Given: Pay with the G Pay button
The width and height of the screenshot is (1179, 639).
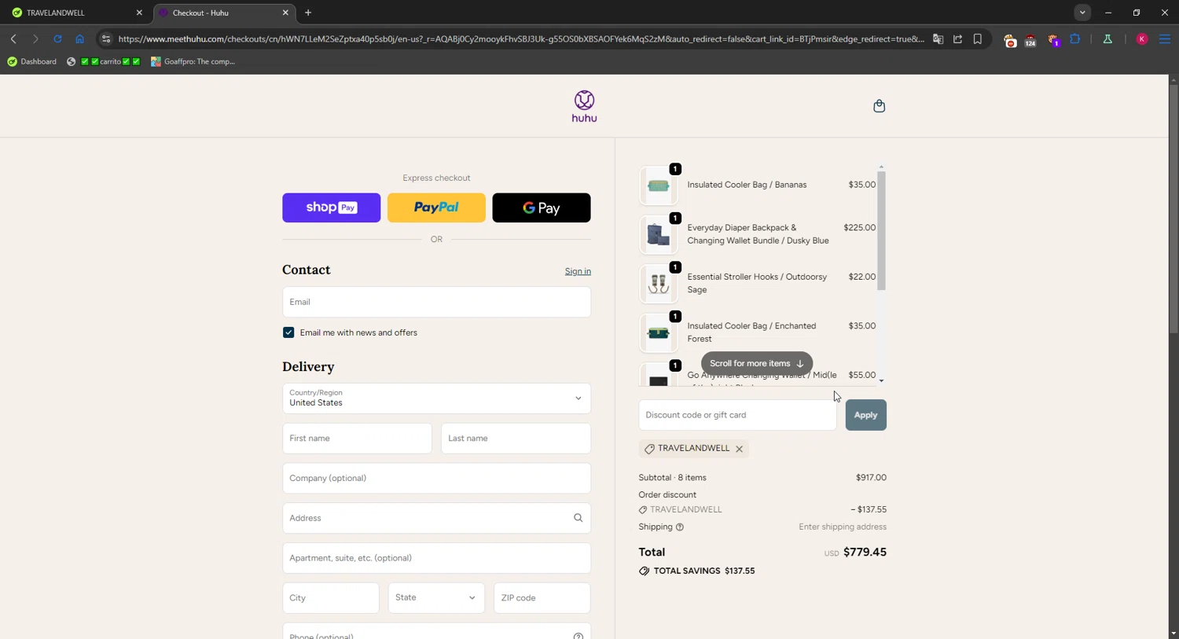Looking at the screenshot, I should 541,207.
